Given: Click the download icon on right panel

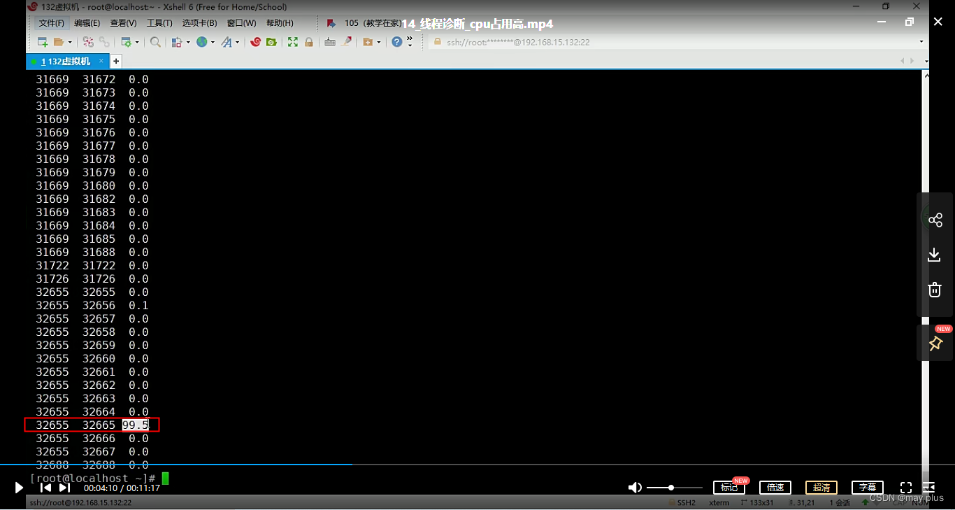Looking at the screenshot, I should coord(935,255).
